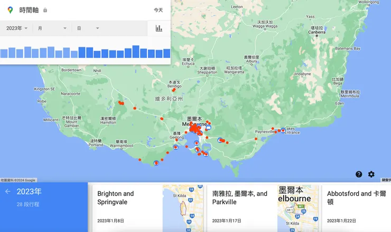Select the tallest bar in the timeline chart
The image size is (391, 232).
click(x=136, y=52)
